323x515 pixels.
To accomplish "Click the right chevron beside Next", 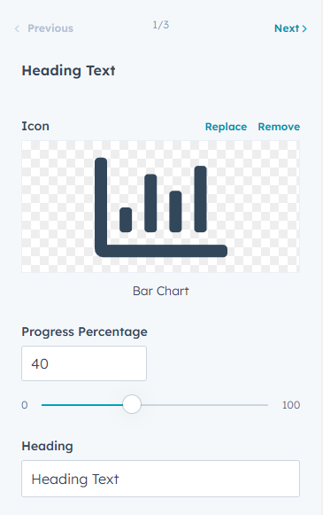I will tap(304, 28).
